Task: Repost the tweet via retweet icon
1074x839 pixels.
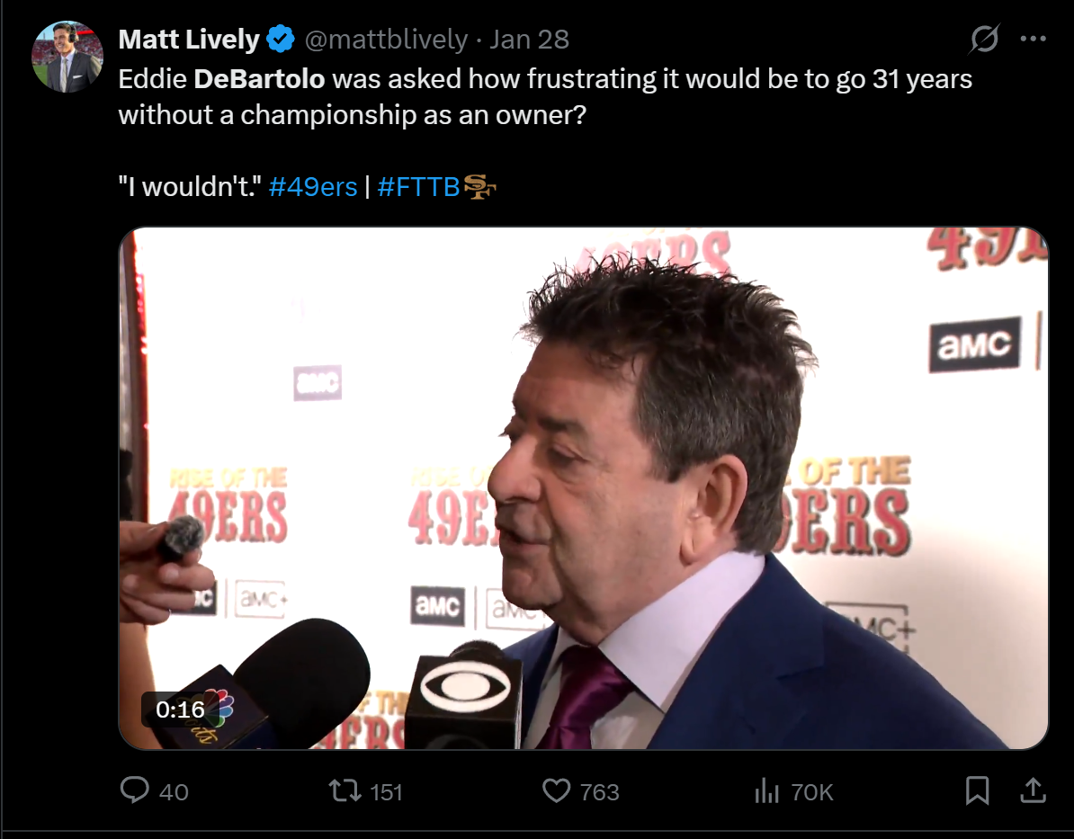Action: tap(345, 790)
